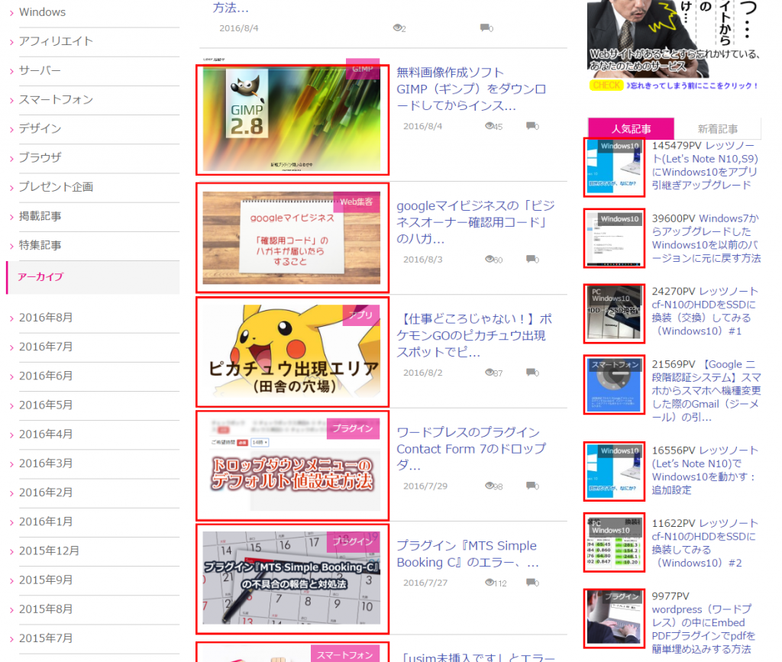Viewport: 782px width, 662px height.
Task: Open the 21569PV Google二段階認証 article
Action: (706, 390)
